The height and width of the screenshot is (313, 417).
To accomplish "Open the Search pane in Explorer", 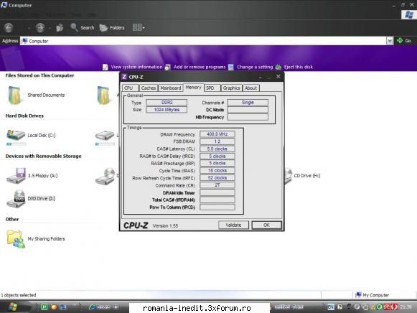I will click(x=82, y=28).
